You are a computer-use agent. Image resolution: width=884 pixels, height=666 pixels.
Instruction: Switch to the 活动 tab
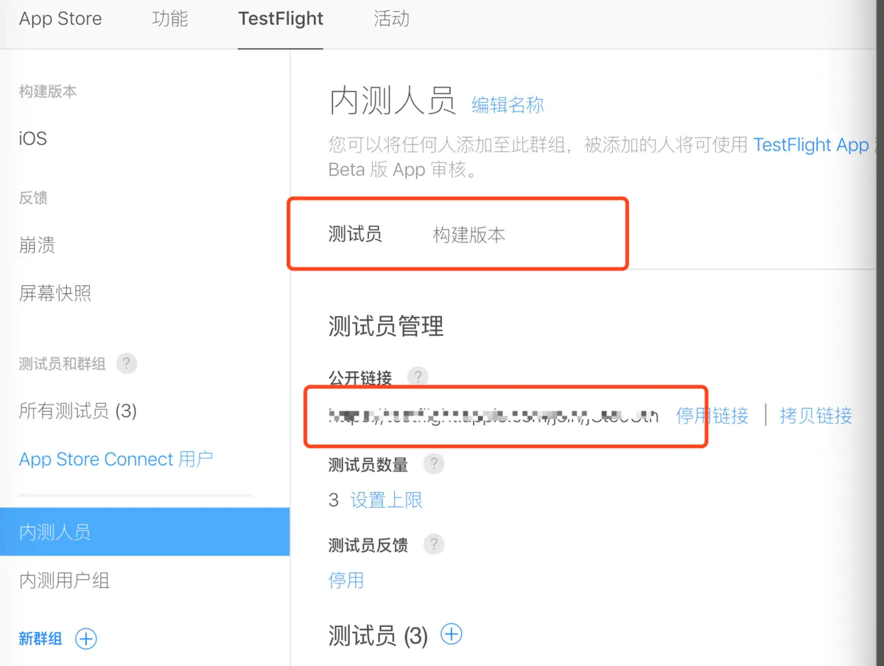coord(391,19)
